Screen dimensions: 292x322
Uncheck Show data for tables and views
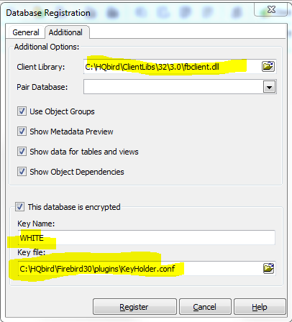point(22,152)
